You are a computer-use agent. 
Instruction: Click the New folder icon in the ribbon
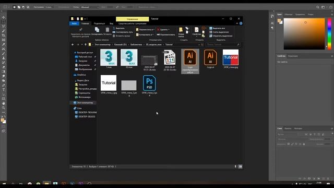point(181,30)
